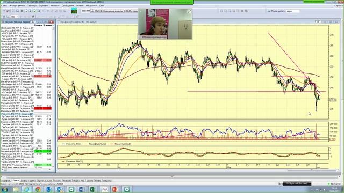Open the Связь menu
This screenshot has height=193, width=344.
tap(4, 6)
